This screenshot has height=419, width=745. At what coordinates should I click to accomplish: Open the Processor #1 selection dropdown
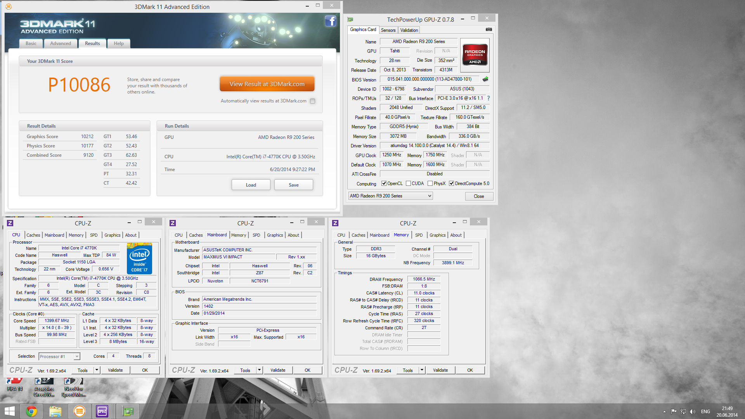(x=59, y=356)
